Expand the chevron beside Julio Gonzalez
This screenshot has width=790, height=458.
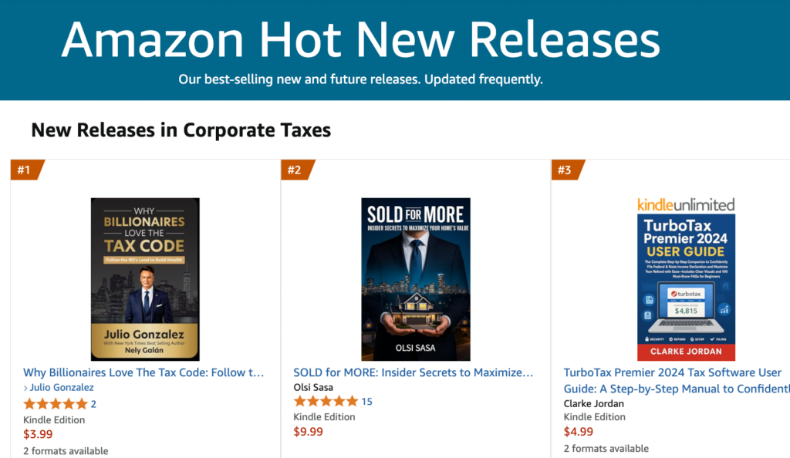point(25,388)
